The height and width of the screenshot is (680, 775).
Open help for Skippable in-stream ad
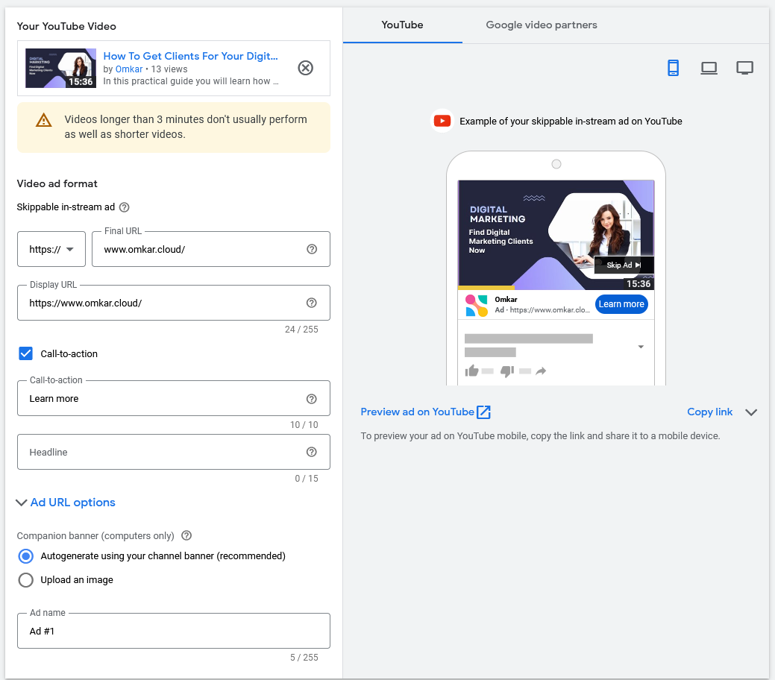tap(125, 207)
